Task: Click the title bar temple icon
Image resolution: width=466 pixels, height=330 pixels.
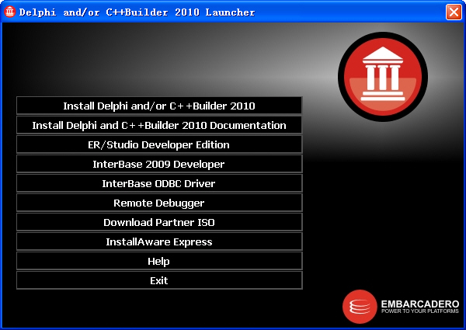Action: pyautogui.click(x=9, y=12)
